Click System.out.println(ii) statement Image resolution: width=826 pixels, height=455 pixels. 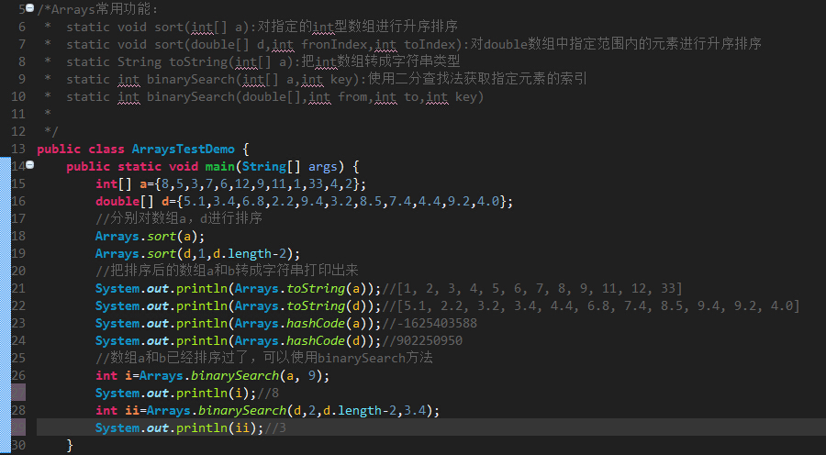[180, 427]
